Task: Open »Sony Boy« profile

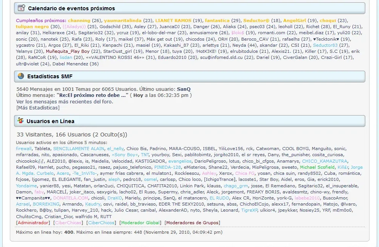Action: tap(125, 155)
